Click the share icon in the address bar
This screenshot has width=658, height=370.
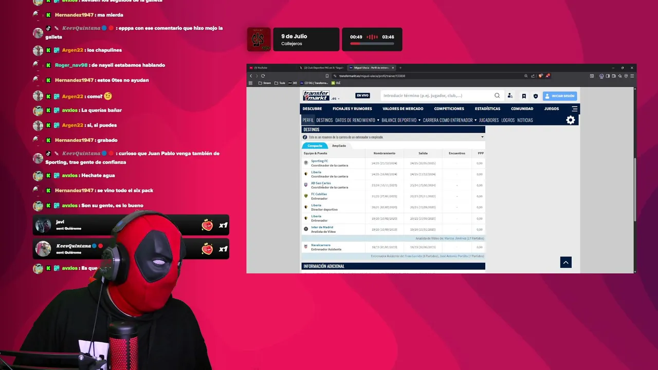533,76
